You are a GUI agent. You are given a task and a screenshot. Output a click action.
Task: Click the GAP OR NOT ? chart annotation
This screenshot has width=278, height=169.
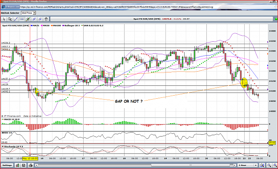click(x=129, y=101)
